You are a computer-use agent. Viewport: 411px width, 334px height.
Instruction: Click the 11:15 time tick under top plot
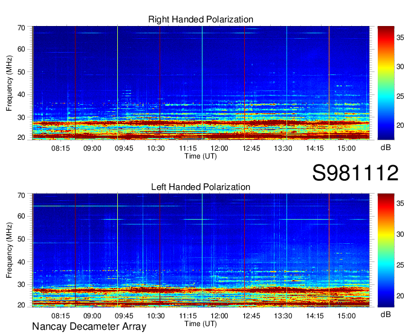click(x=188, y=148)
